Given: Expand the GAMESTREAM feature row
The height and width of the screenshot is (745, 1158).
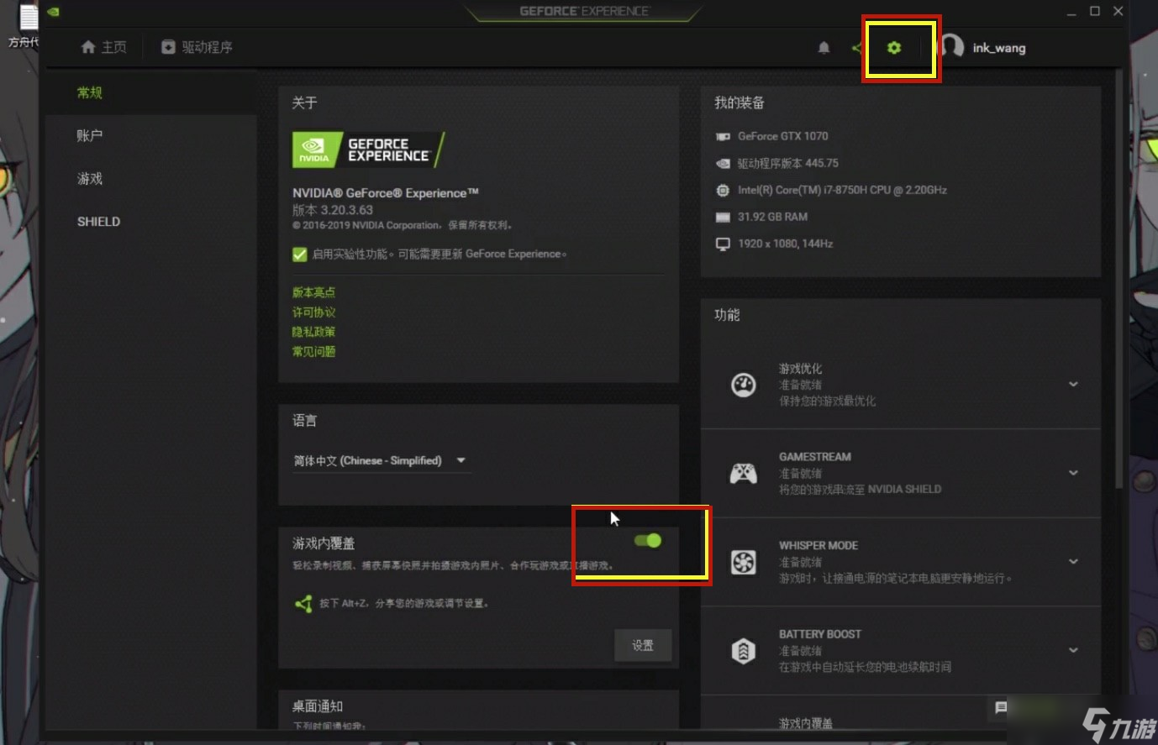Looking at the screenshot, I should coord(1073,473).
